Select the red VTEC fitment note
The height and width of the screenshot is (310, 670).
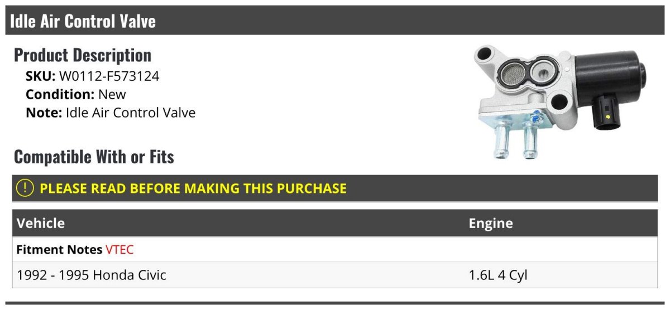pos(119,250)
